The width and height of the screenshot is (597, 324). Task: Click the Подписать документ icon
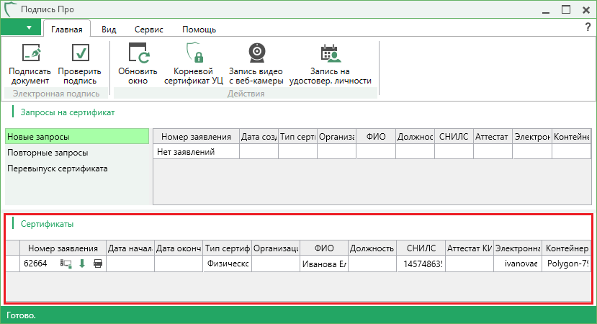[30, 54]
